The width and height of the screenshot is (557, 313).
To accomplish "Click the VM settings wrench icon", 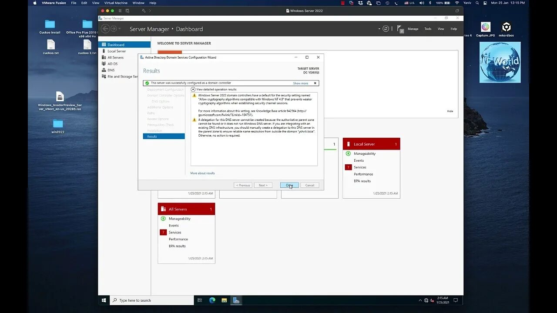I will [144, 10].
